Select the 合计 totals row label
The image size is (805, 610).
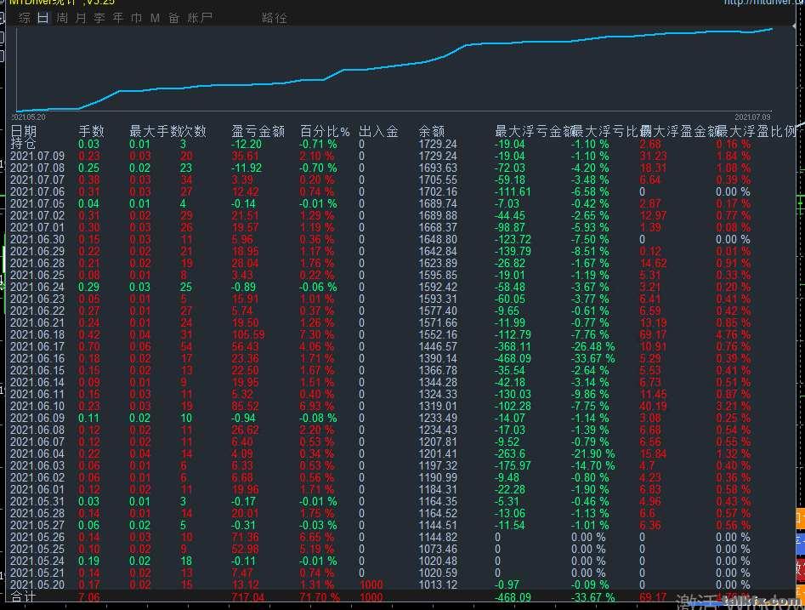pos(23,596)
